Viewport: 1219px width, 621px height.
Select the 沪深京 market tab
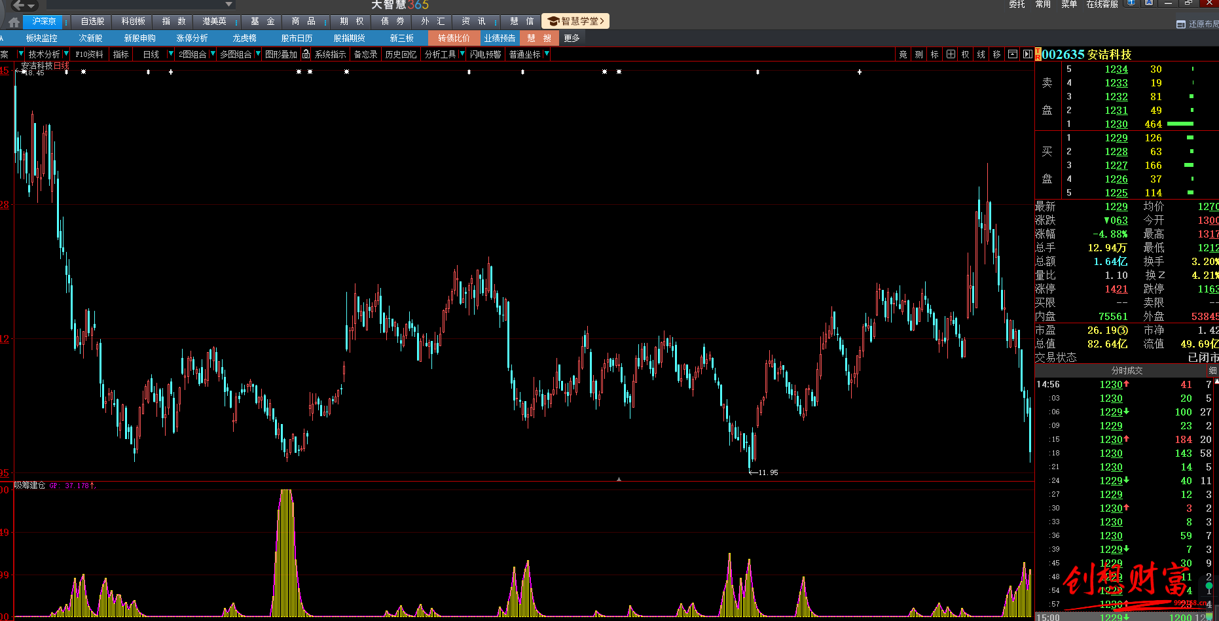(x=44, y=22)
